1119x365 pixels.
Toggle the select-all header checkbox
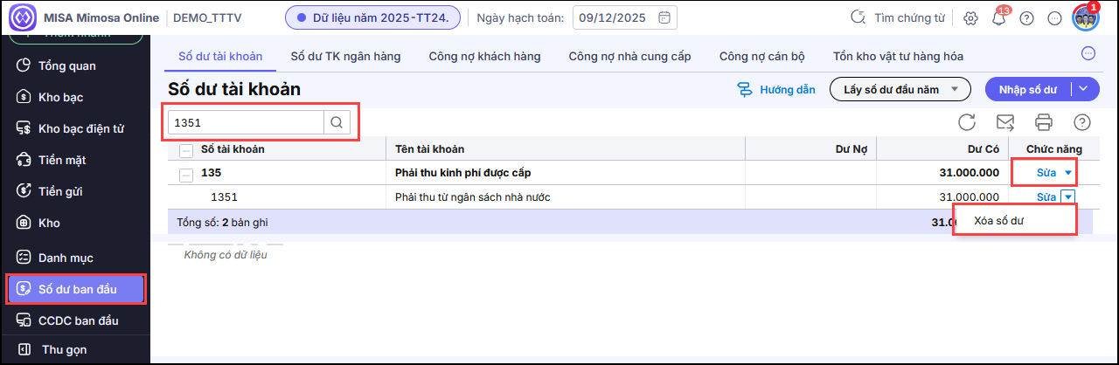[186, 150]
